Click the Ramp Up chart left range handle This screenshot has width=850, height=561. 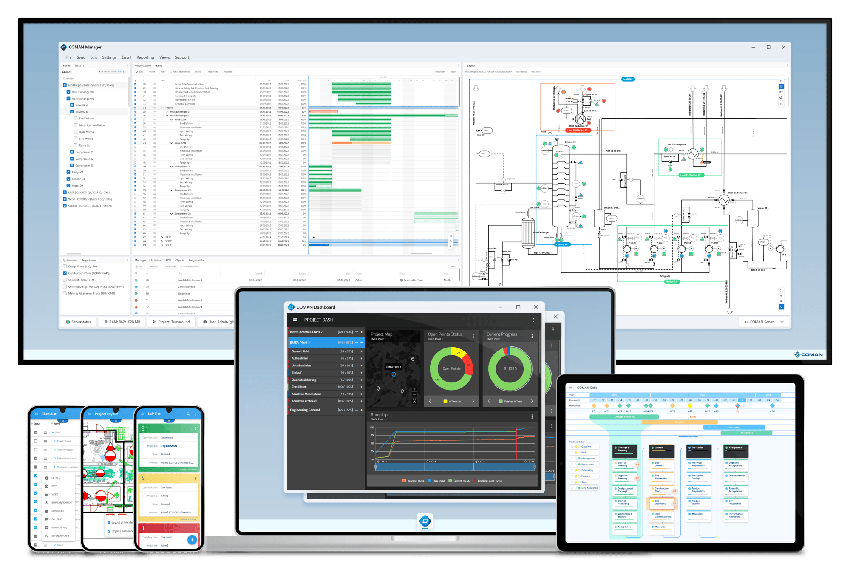(376, 467)
